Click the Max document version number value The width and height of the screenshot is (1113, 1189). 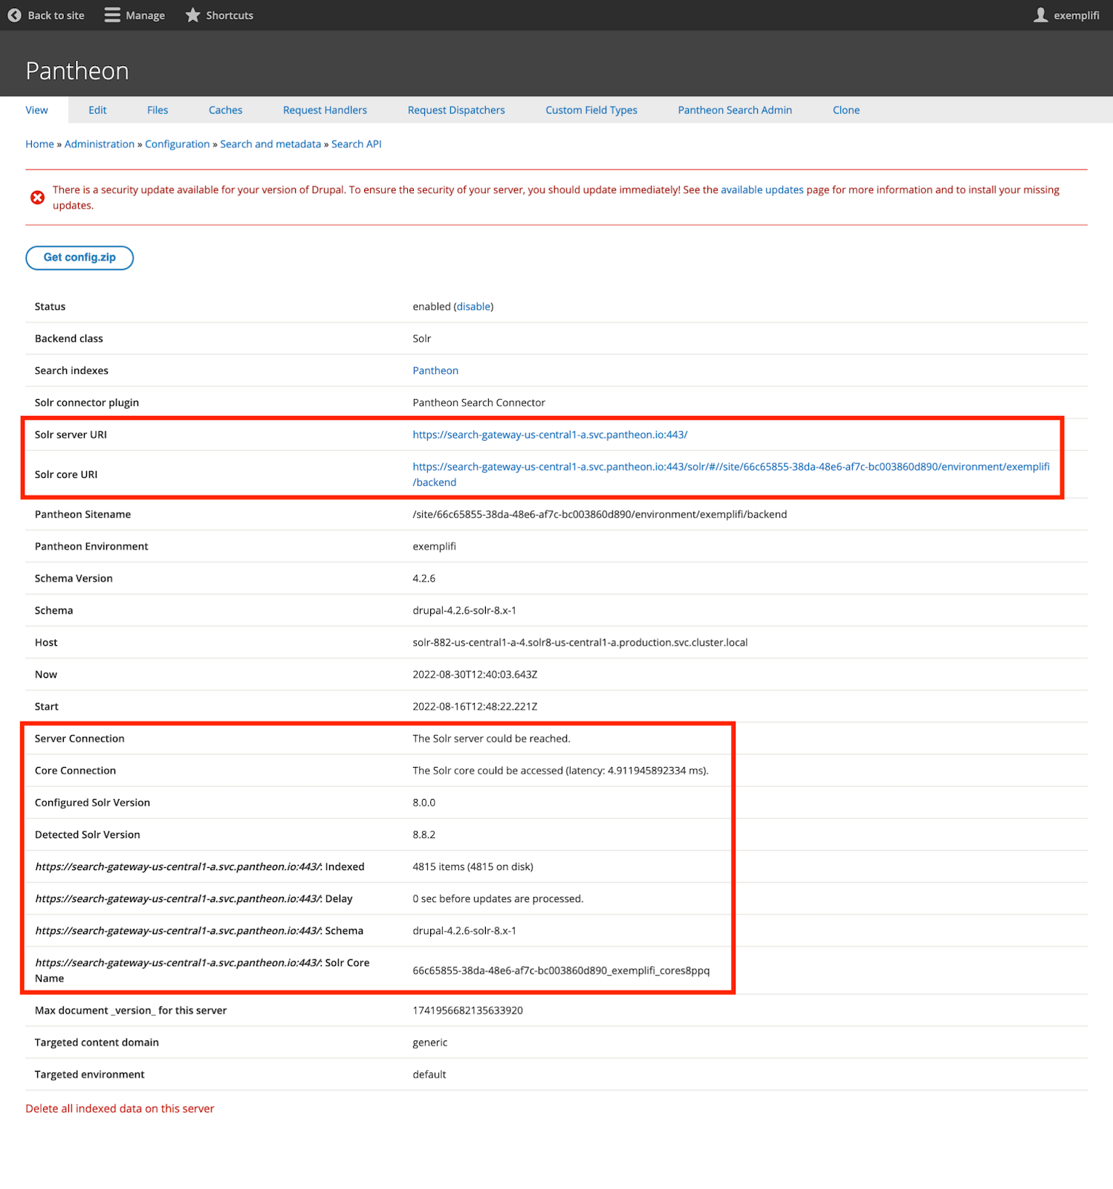tap(467, 1010)
